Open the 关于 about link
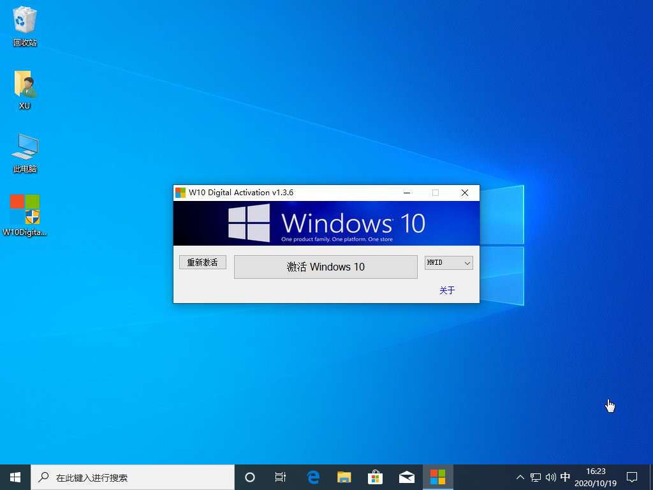The image size is (653, 490). (447, 290)
